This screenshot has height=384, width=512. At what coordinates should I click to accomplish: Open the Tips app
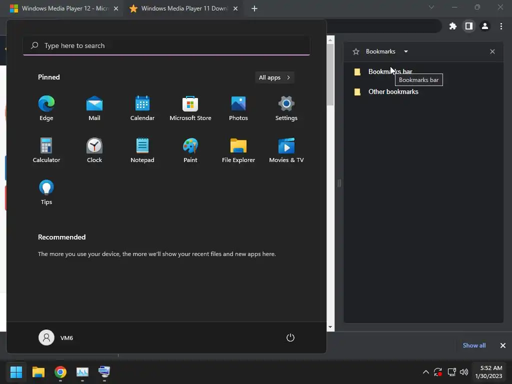pyautogui.click(x=46, y=192)
